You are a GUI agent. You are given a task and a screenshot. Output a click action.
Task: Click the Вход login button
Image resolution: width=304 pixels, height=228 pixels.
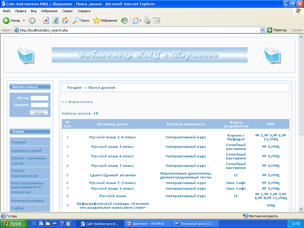pyautogui.click(x=39, y=112)
